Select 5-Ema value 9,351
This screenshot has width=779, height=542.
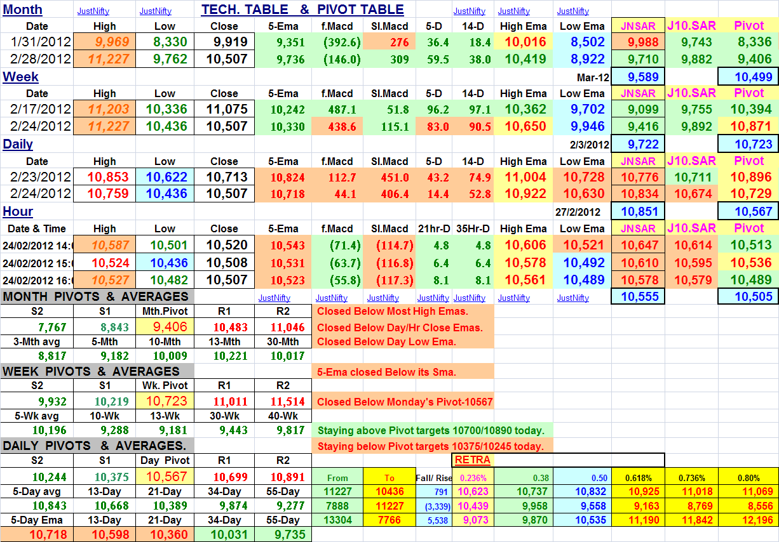tap(283, 43)
